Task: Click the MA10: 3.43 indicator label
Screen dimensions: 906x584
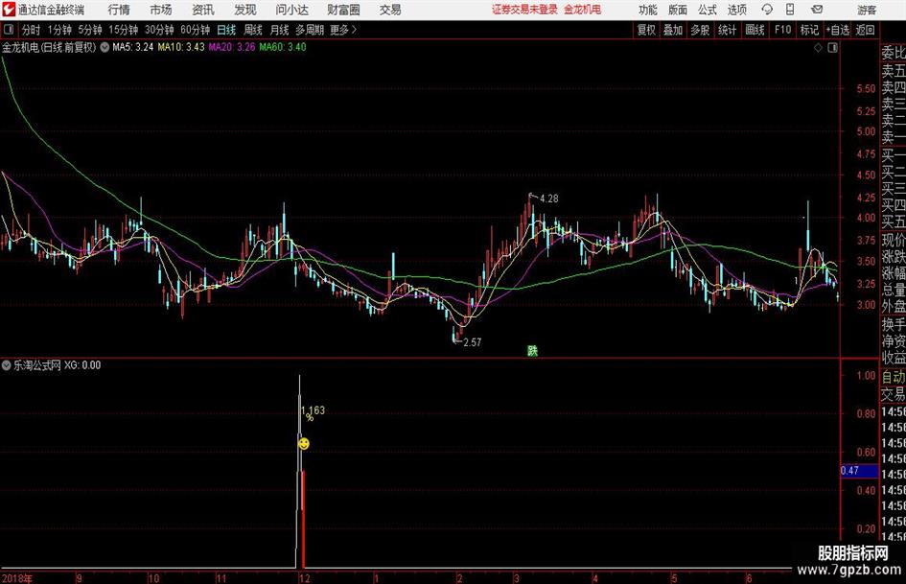Action: coord(181,47)
